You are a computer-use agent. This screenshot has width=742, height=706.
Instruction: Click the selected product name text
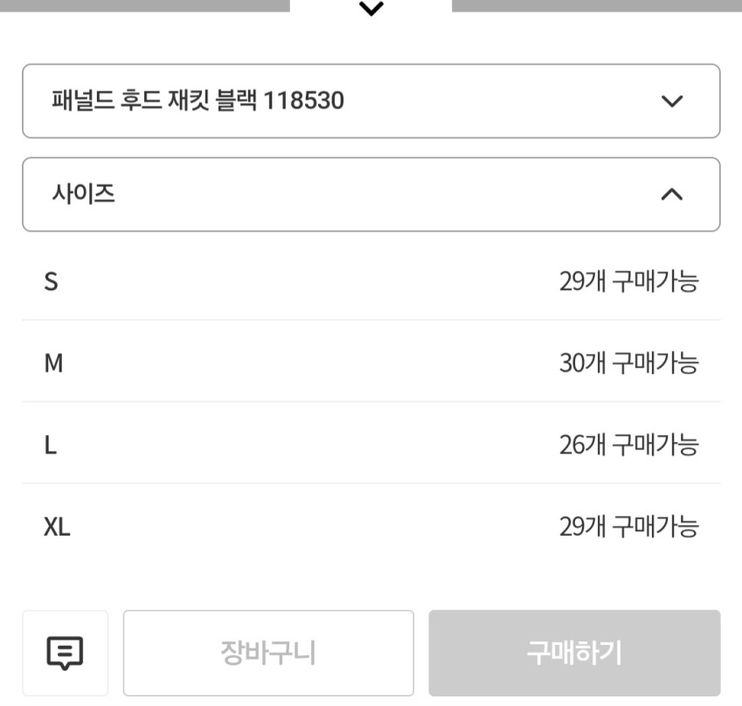pyautogui.click(x=198, y=101)
